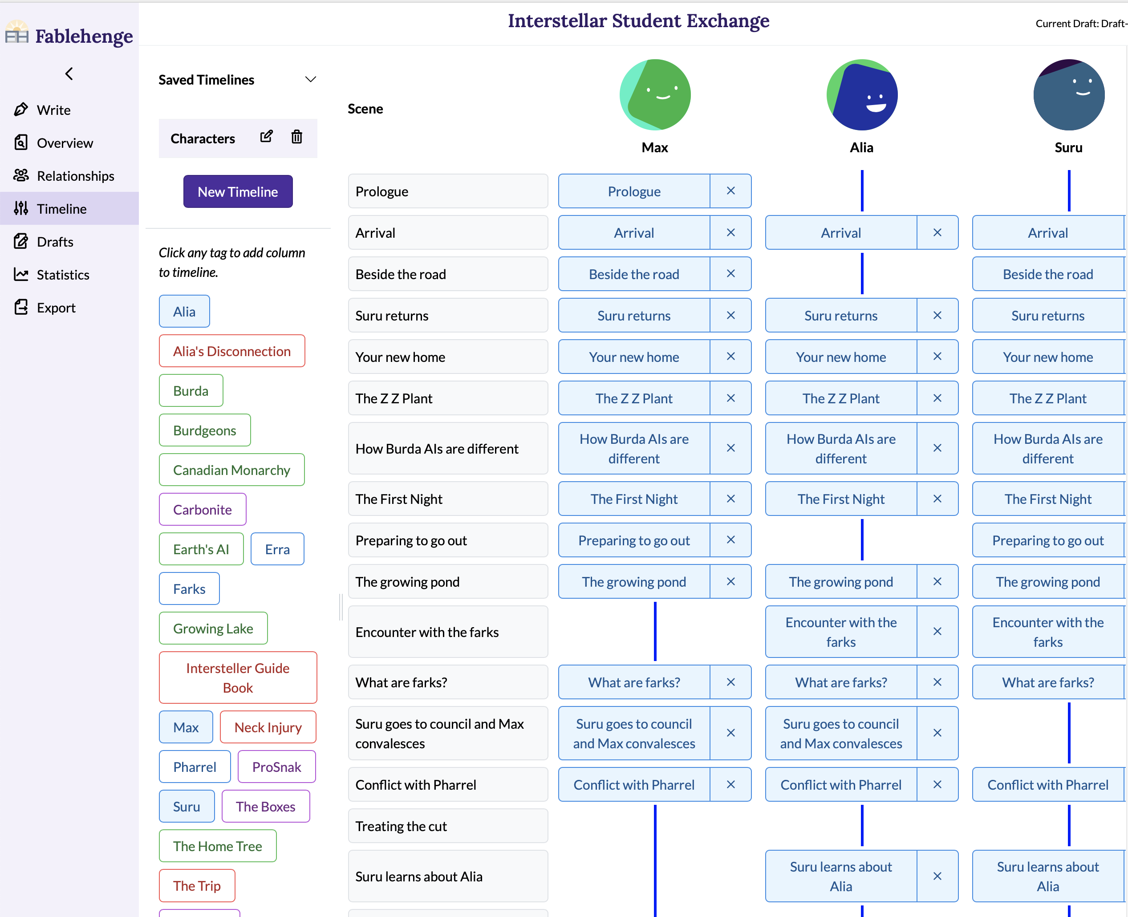Select the Alia character tag
Image resolution: width=1128 pixels, height=917 pixels.
coord(184,312)
